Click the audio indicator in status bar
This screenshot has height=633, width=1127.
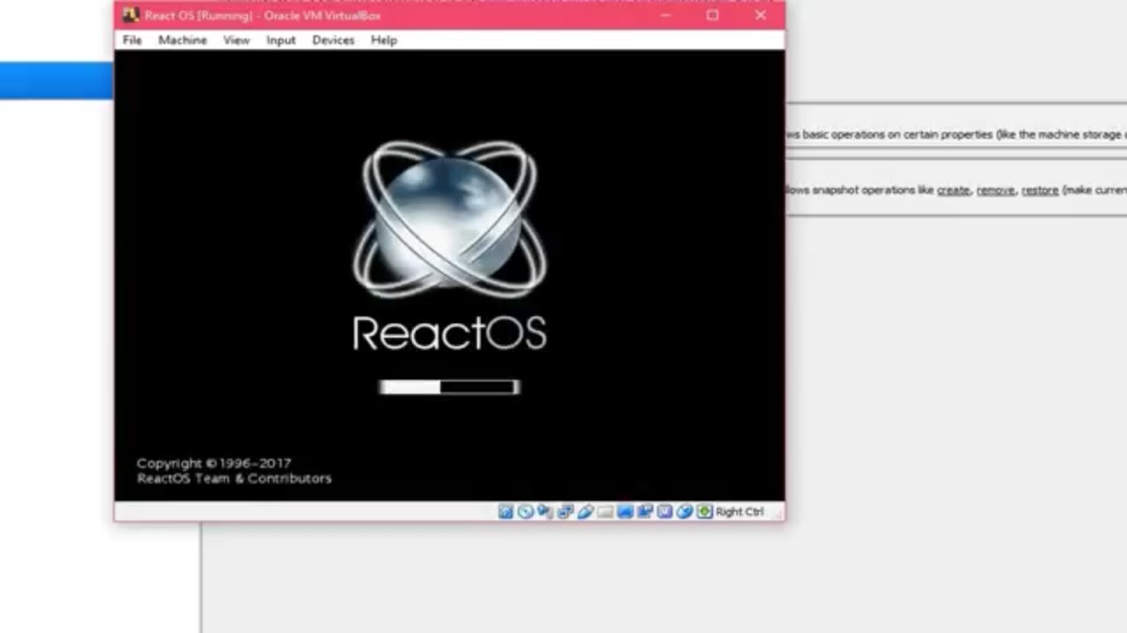click(x=545, y=512)
